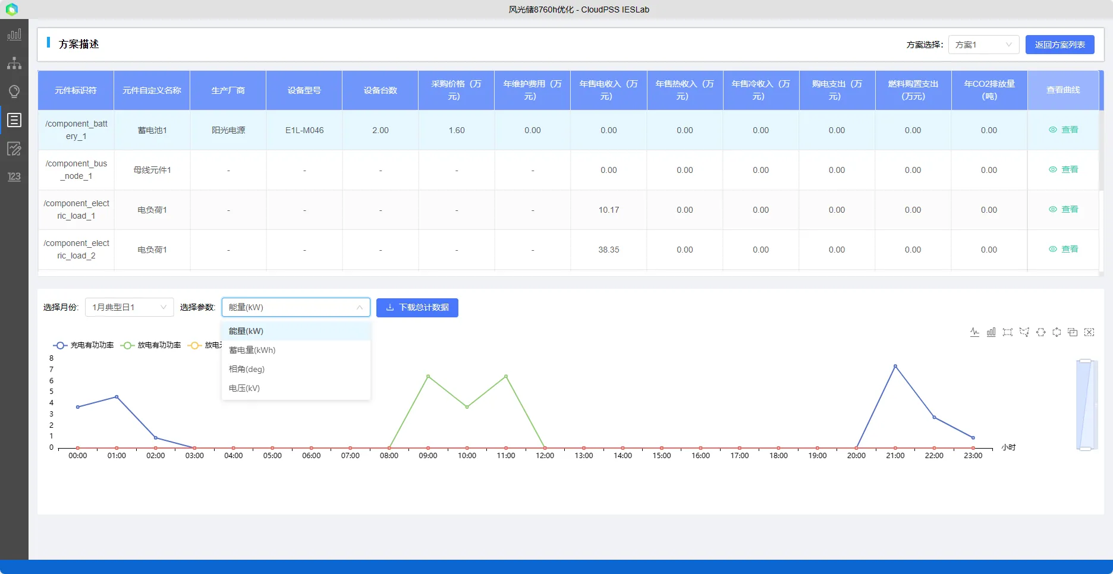Click 设备型号 column header

[304, 90]
